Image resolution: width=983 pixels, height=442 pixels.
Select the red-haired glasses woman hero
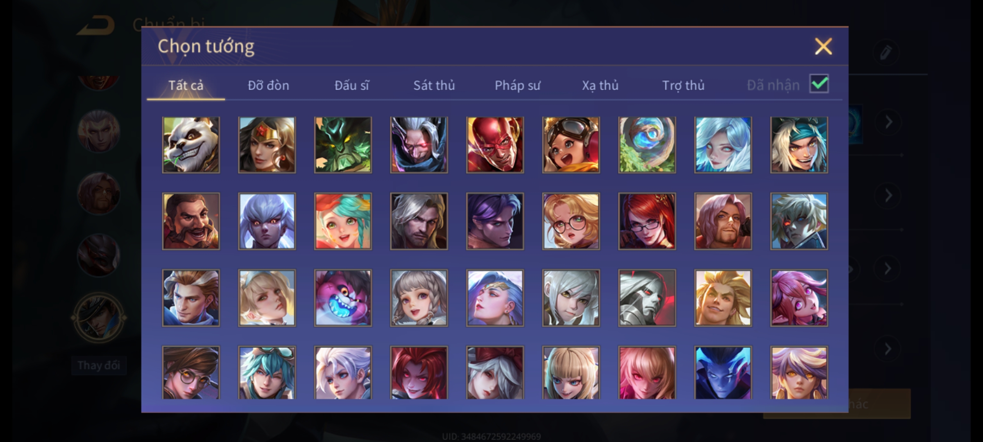point(647,221)
